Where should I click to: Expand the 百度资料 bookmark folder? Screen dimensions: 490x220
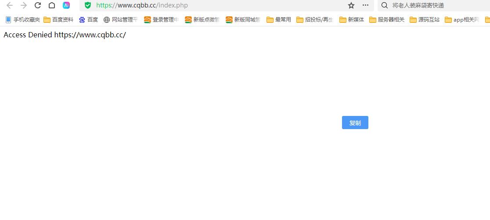[x=58, y=20]
